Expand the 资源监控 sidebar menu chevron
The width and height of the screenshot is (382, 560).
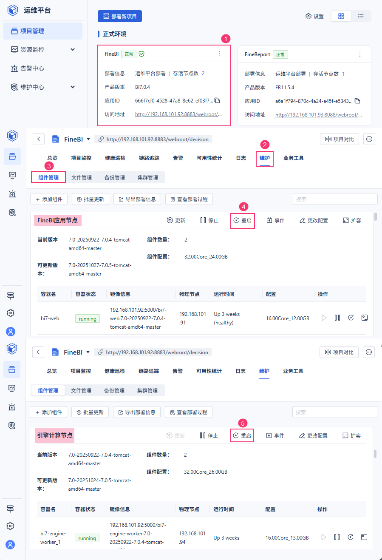(73, 50)
